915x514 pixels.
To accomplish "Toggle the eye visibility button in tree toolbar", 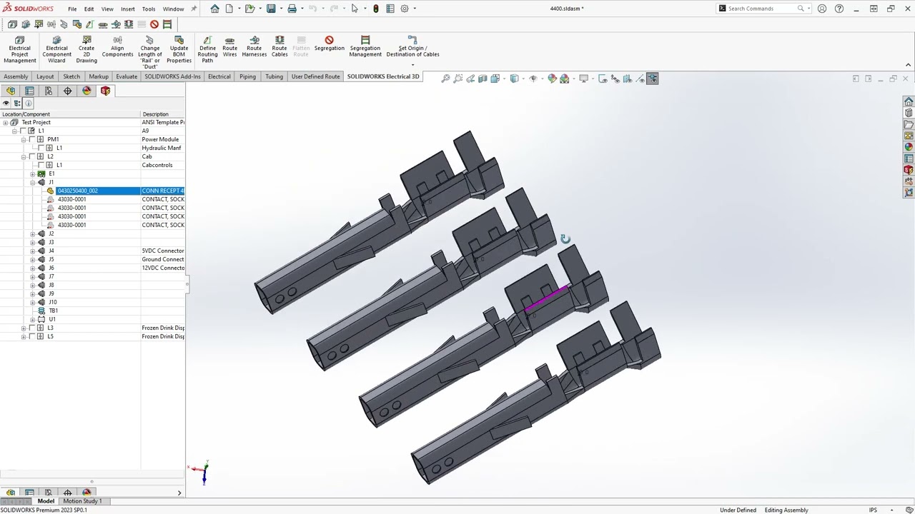I will tap(6, 104).
